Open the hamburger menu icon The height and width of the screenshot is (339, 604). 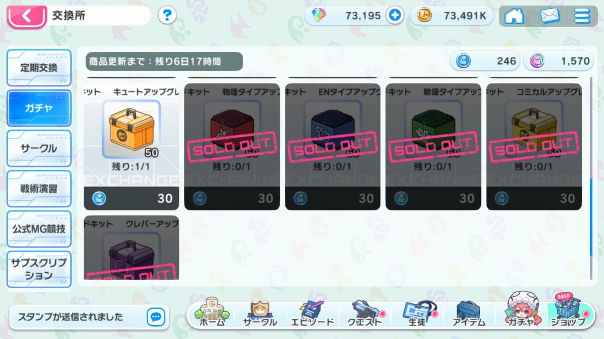582,16
